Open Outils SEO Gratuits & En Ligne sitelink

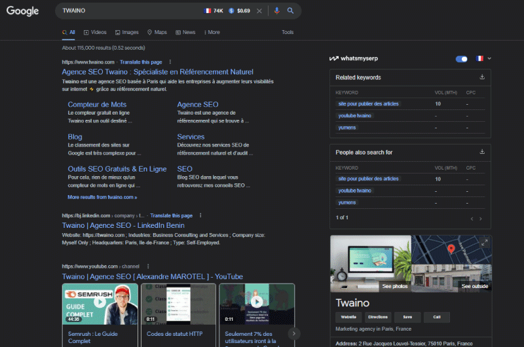(x=117, y=169)
